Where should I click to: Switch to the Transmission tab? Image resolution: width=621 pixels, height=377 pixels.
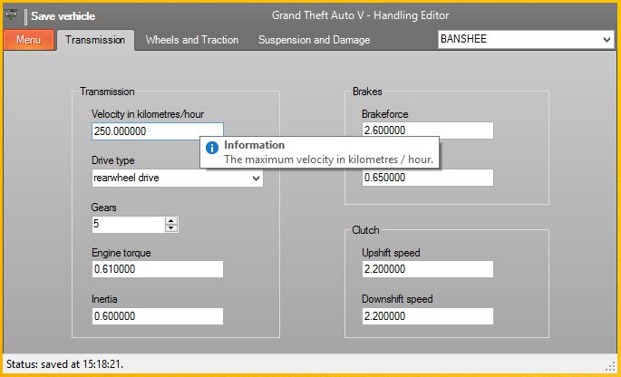coord(95,40)
